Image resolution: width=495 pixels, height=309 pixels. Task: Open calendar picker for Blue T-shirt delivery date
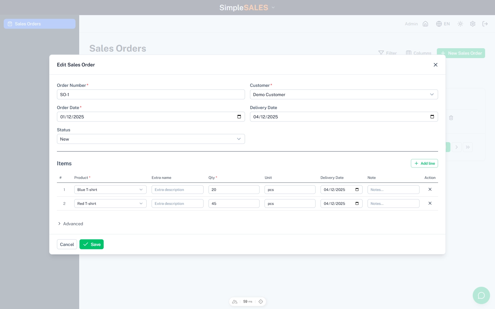pos(357,189)
